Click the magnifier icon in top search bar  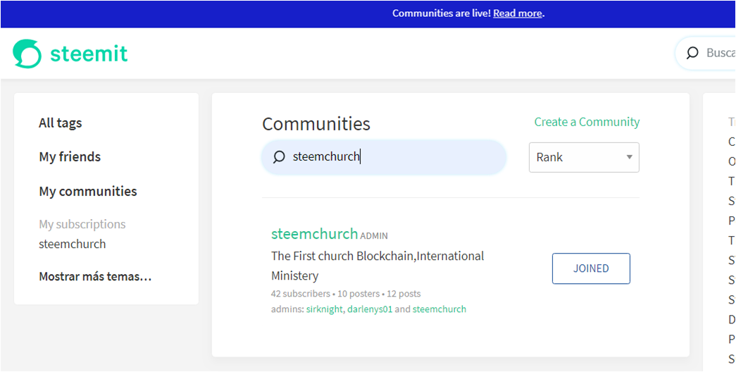[692, 53]
